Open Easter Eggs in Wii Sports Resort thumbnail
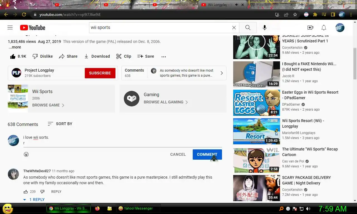 [x=257, y=103]
